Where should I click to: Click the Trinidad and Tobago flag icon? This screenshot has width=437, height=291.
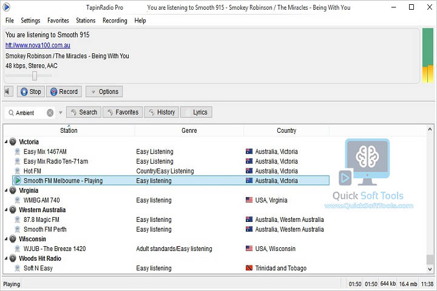click(249, 268)
